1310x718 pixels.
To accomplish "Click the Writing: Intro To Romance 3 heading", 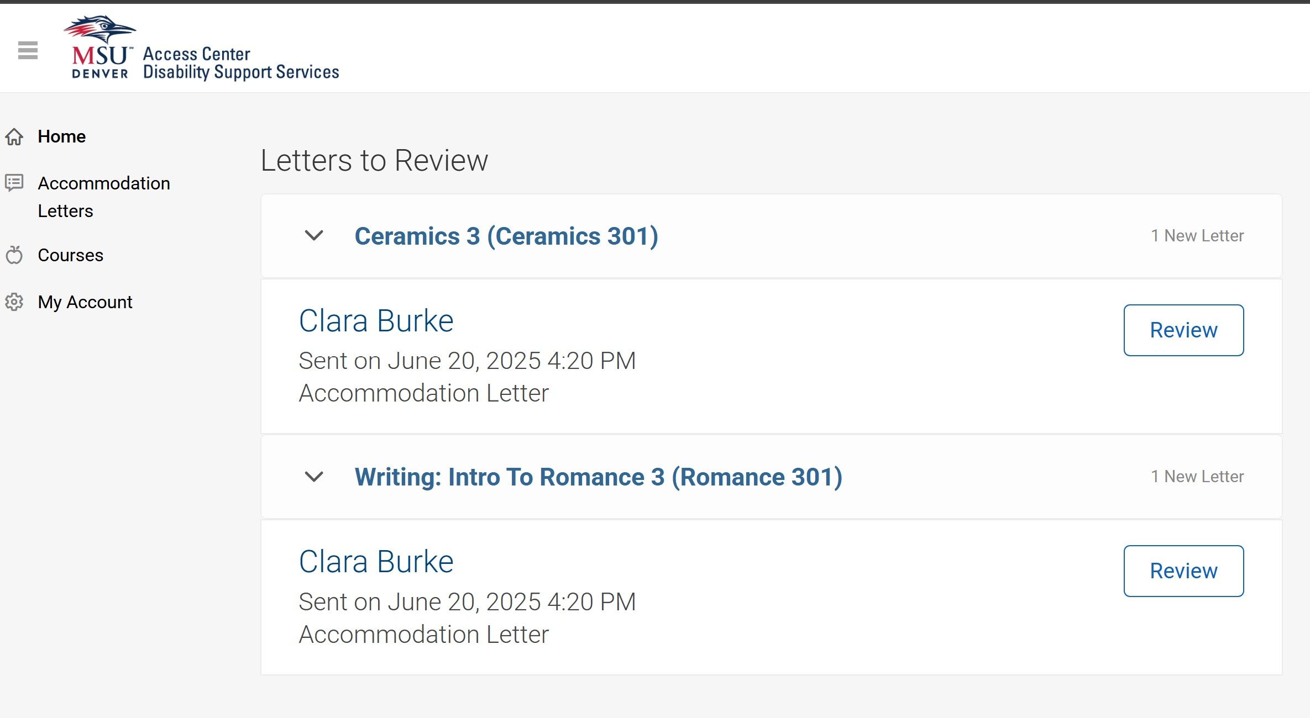I will pos(598,477).
